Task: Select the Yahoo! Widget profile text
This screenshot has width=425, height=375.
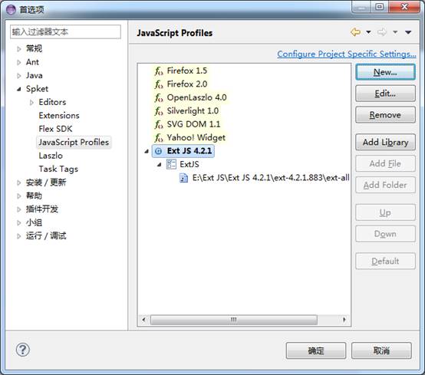Action: tap(196, 137)
